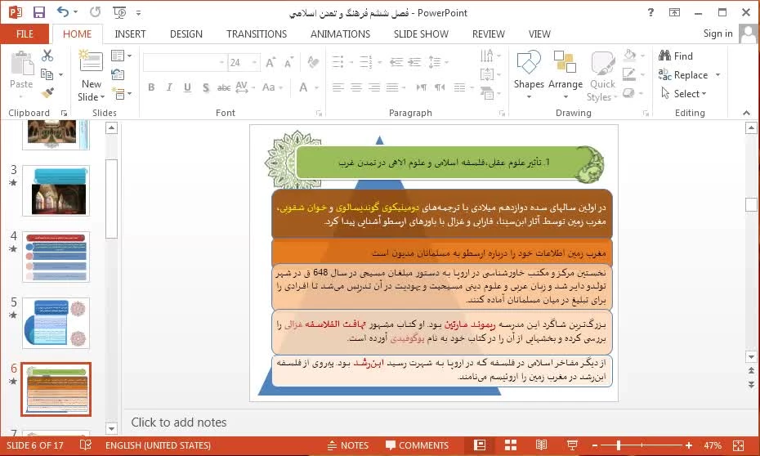Viewport: 760px width, 456px height.
Task: Center the paragraph text
Action: pyautogui.click(x=356, y=87)
